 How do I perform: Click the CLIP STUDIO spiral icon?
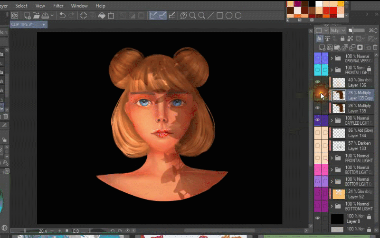[x=15, y=16]
